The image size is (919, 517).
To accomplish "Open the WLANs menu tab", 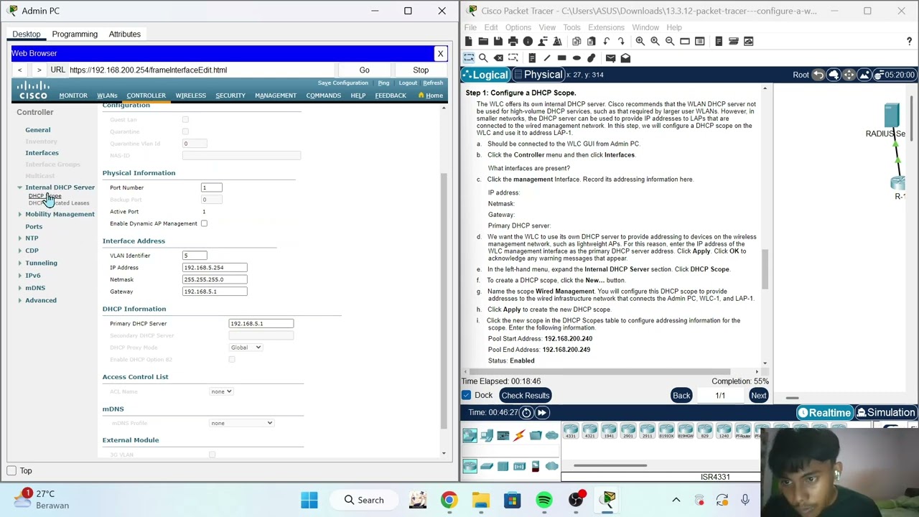I will point(107,96).
